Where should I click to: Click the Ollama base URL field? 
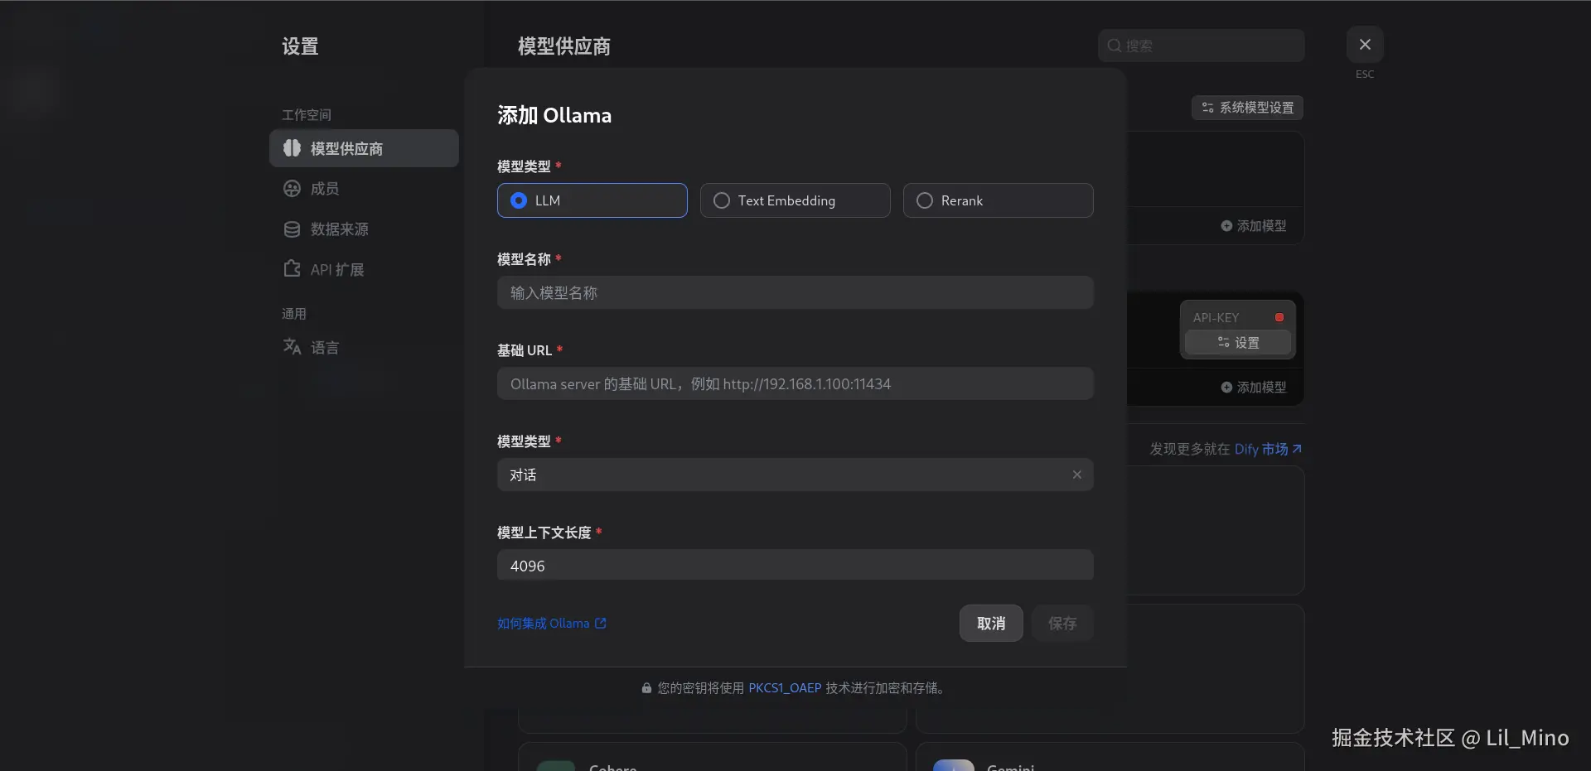(795, 383)
